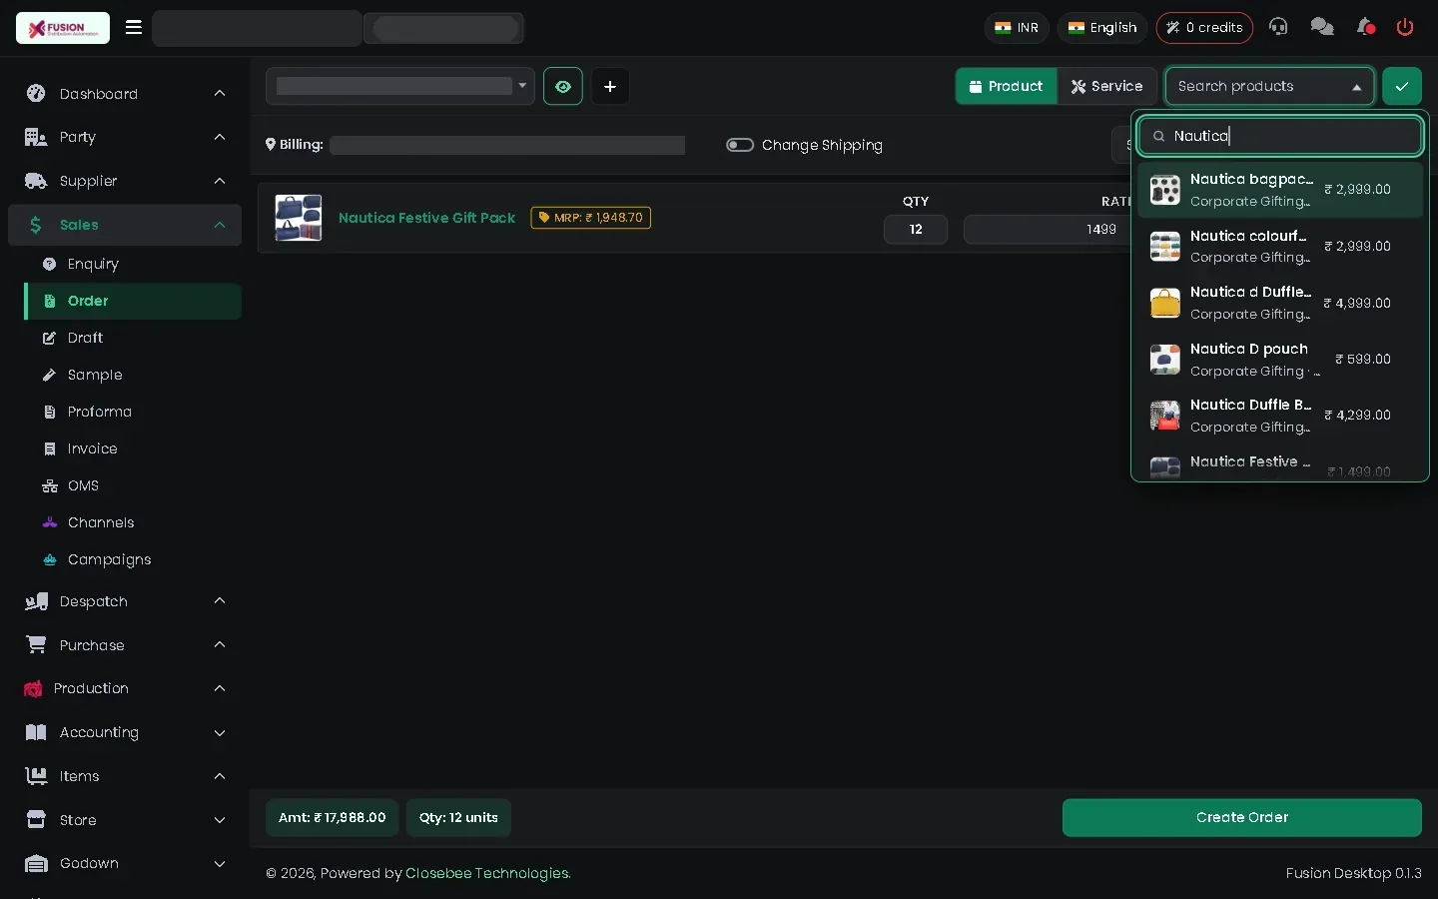Click the 0 credits button

point(1204,27)
